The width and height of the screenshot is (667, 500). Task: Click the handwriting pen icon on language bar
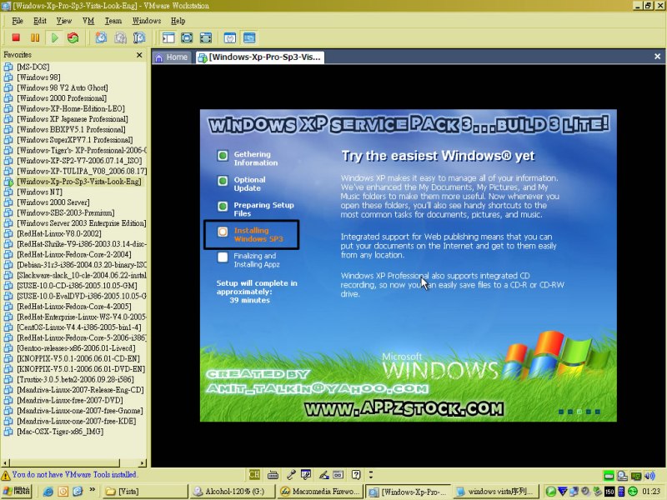[323, 474]
